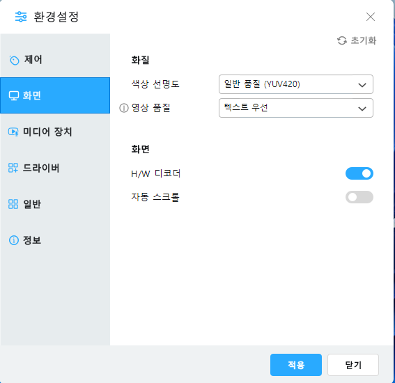
Task: Click the 미디어 장치 media icon
Action: click(x=13, y=132)
